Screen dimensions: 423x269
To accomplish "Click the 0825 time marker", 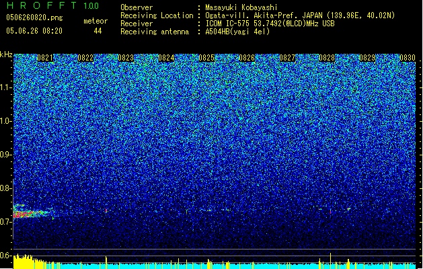I will click(206, 58).
